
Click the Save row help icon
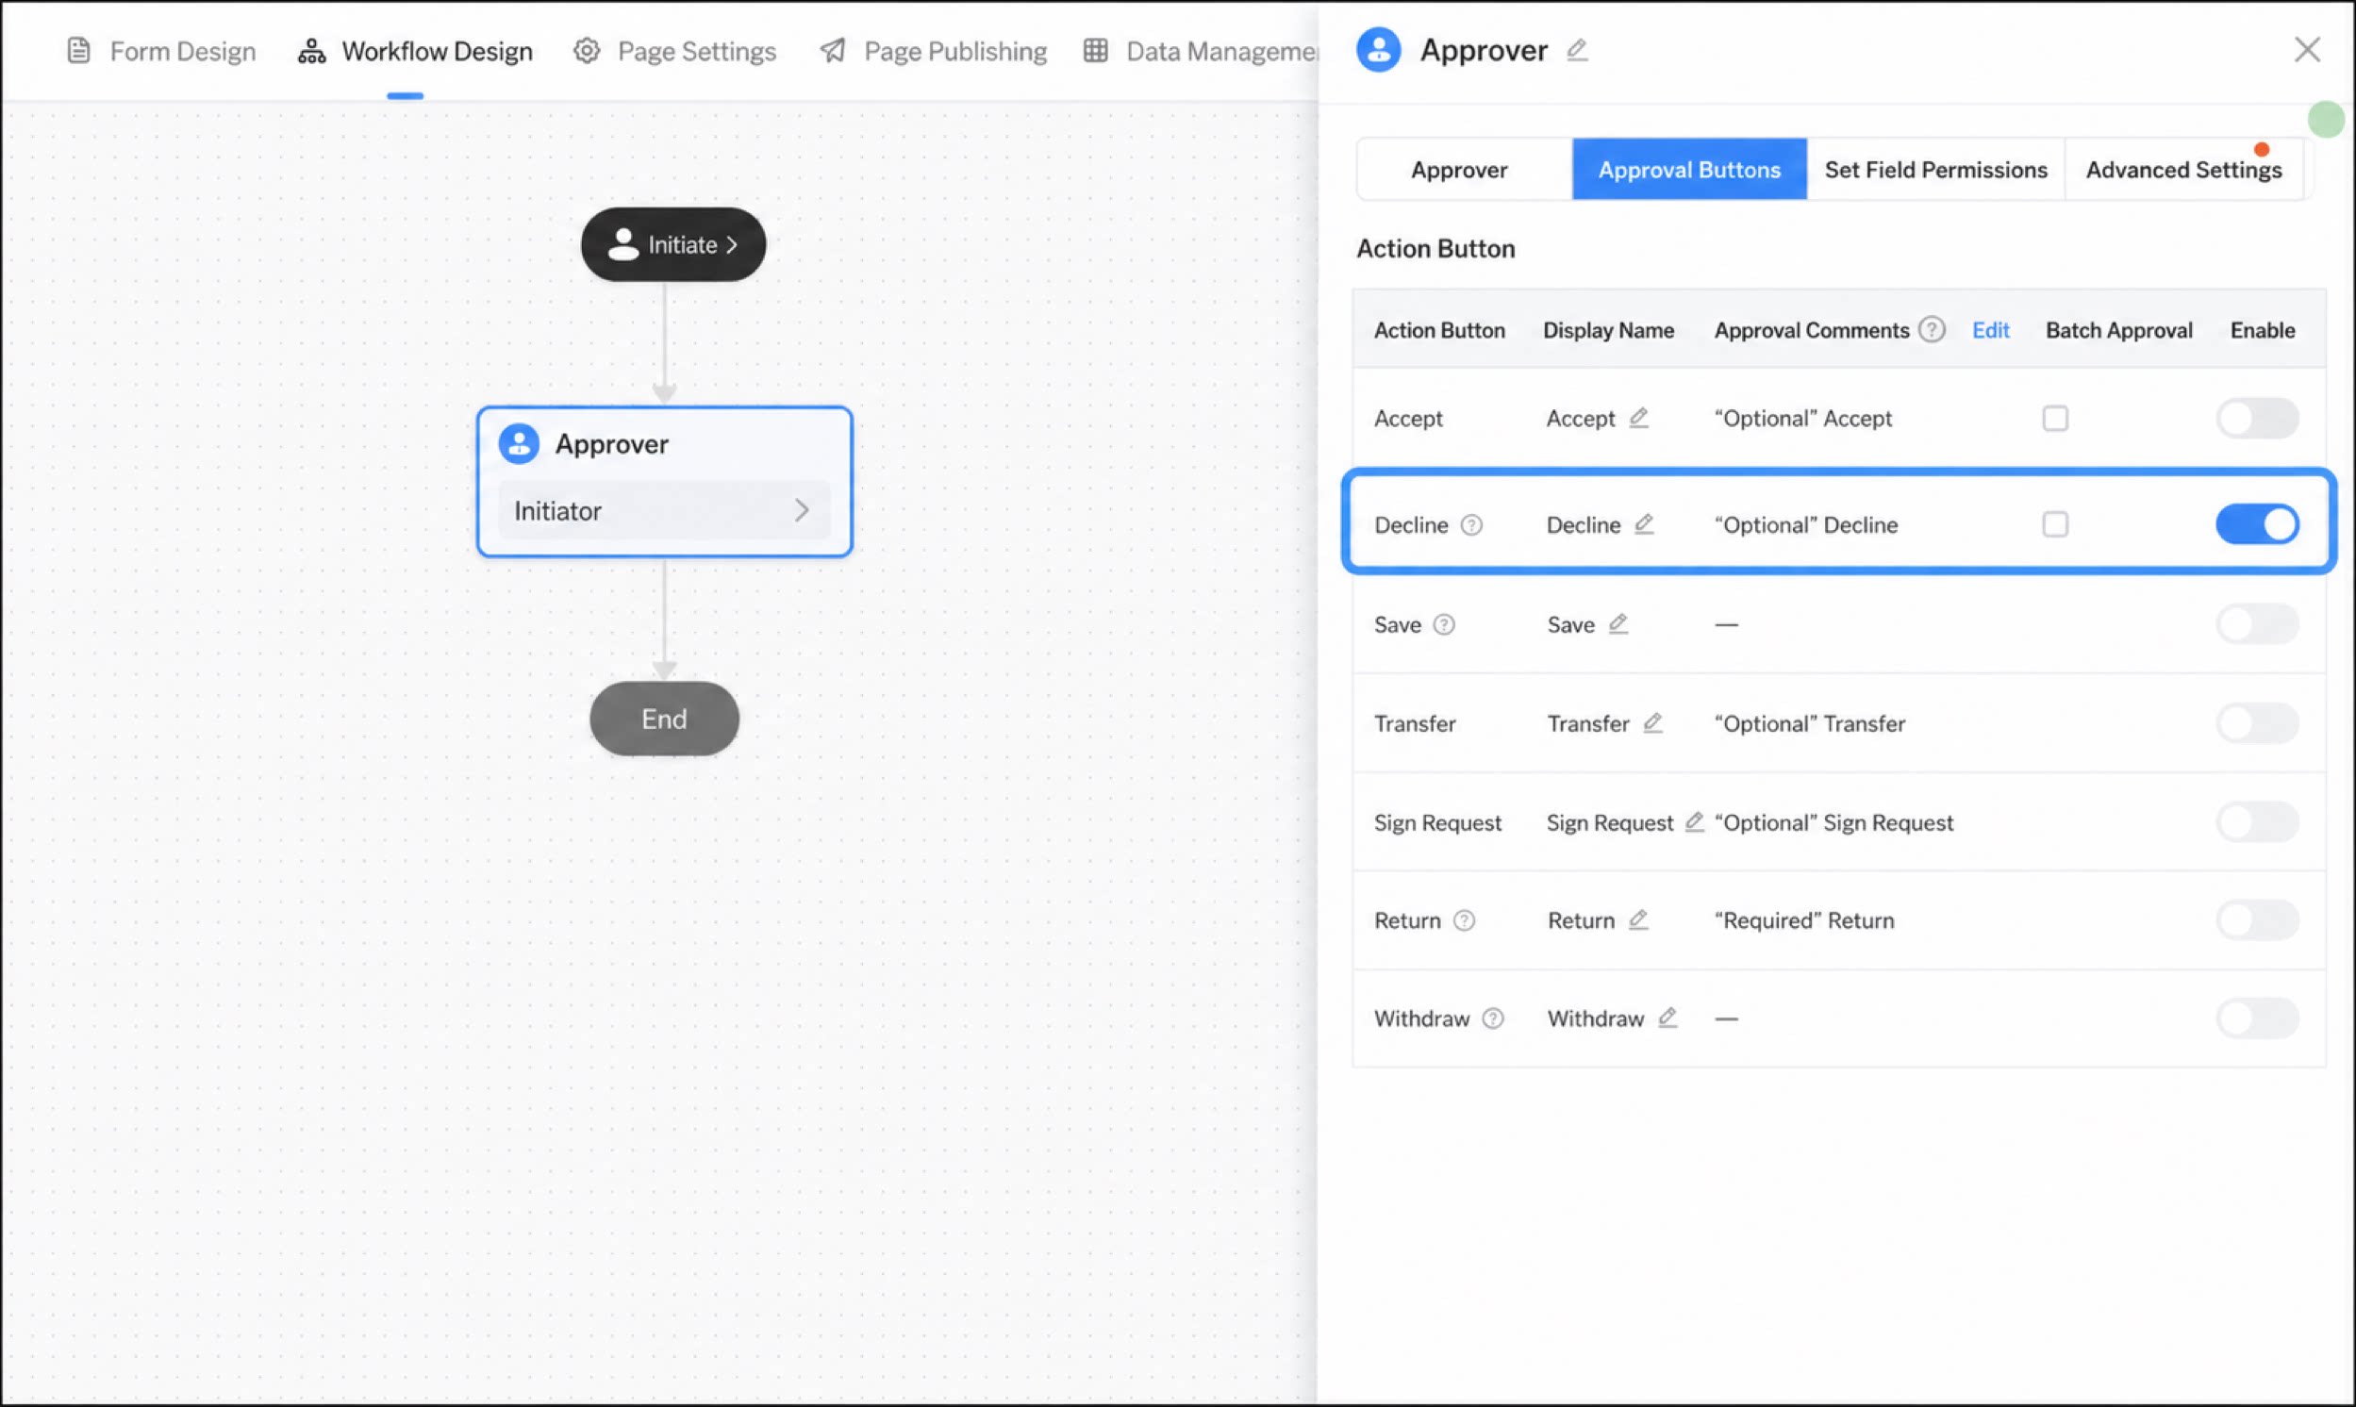click(1444, 625)
